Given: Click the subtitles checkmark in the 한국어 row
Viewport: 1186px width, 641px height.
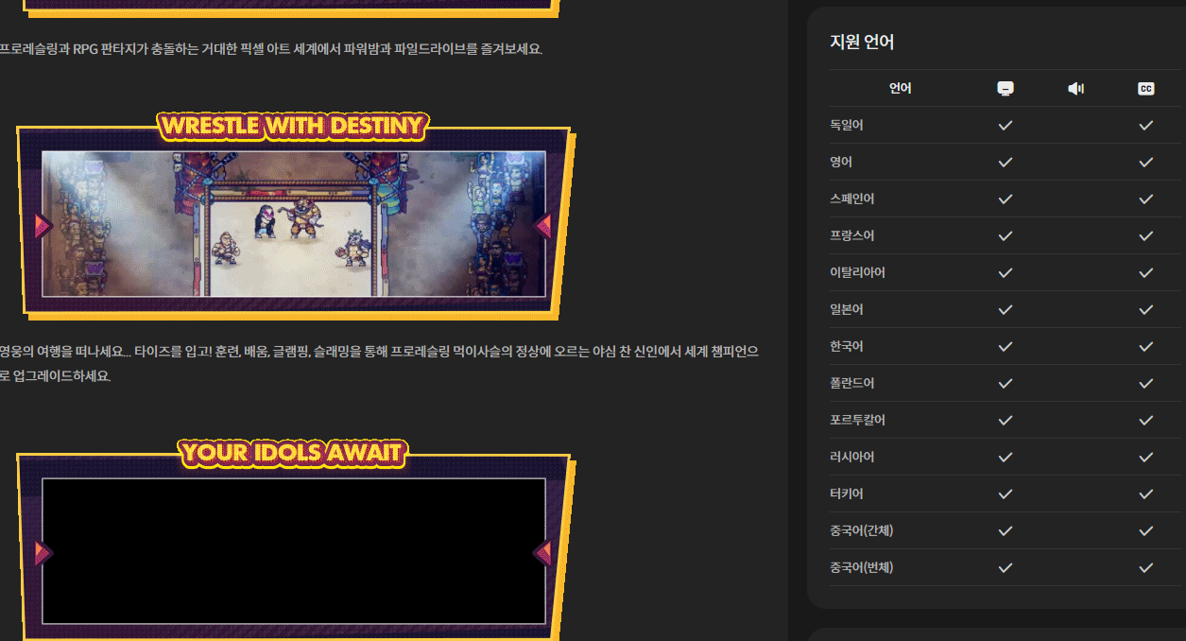Looking at the screenshot, I should (x=1146, y=346).
